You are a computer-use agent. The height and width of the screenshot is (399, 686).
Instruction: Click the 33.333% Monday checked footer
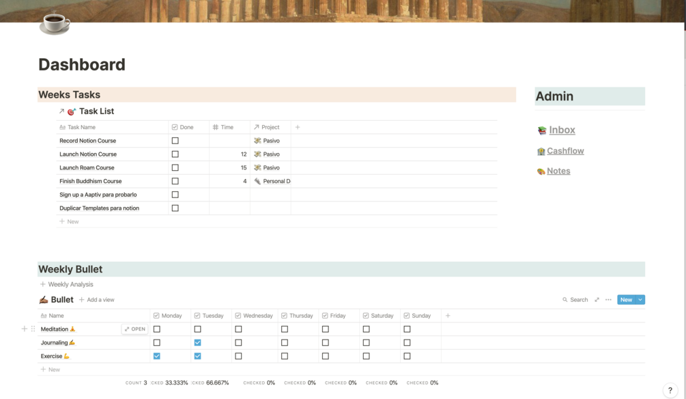click(169, 383)
